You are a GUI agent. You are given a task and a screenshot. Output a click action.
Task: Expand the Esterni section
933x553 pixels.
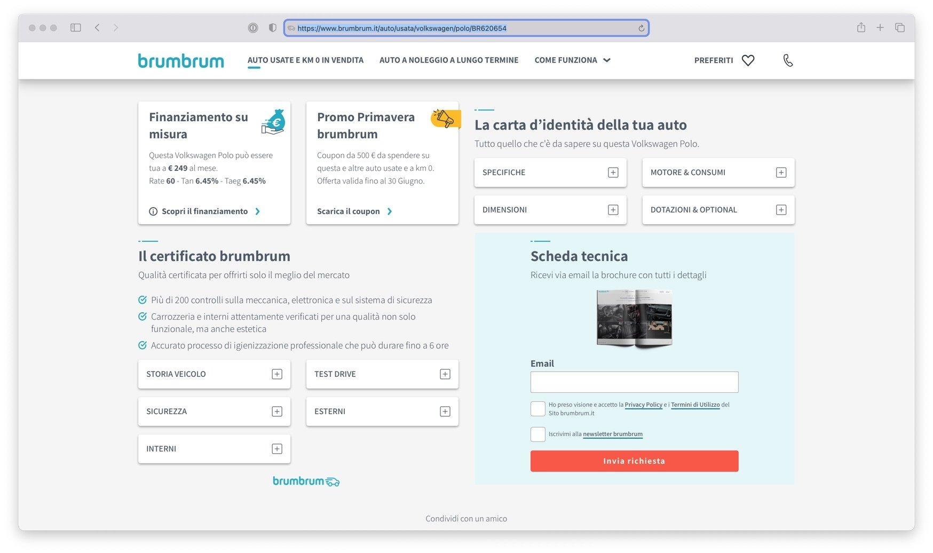(382, 412)
